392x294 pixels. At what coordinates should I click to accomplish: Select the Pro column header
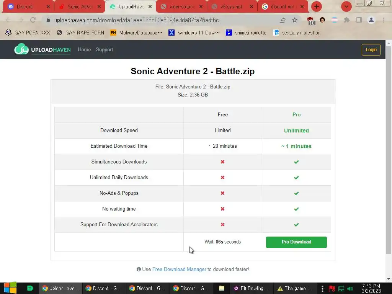(296, 114)
